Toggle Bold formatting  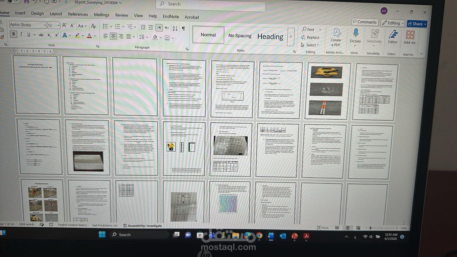[x=13, y=34]
